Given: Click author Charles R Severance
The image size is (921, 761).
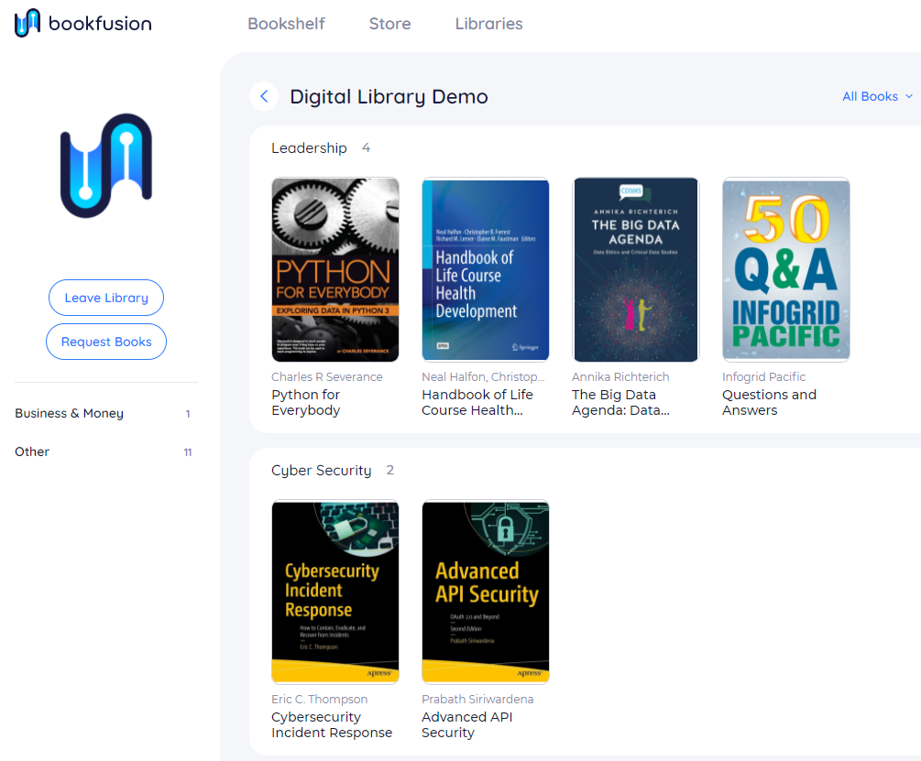Looking at the screenshot, I should [327, 376].
